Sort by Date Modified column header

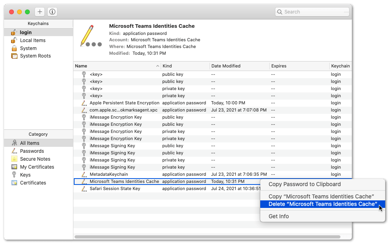240,66
